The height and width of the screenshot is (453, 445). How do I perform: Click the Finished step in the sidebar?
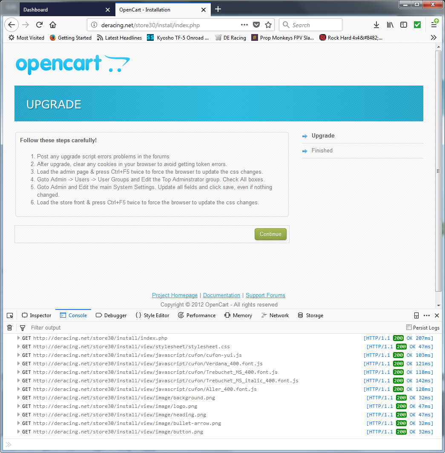[322, 151]
